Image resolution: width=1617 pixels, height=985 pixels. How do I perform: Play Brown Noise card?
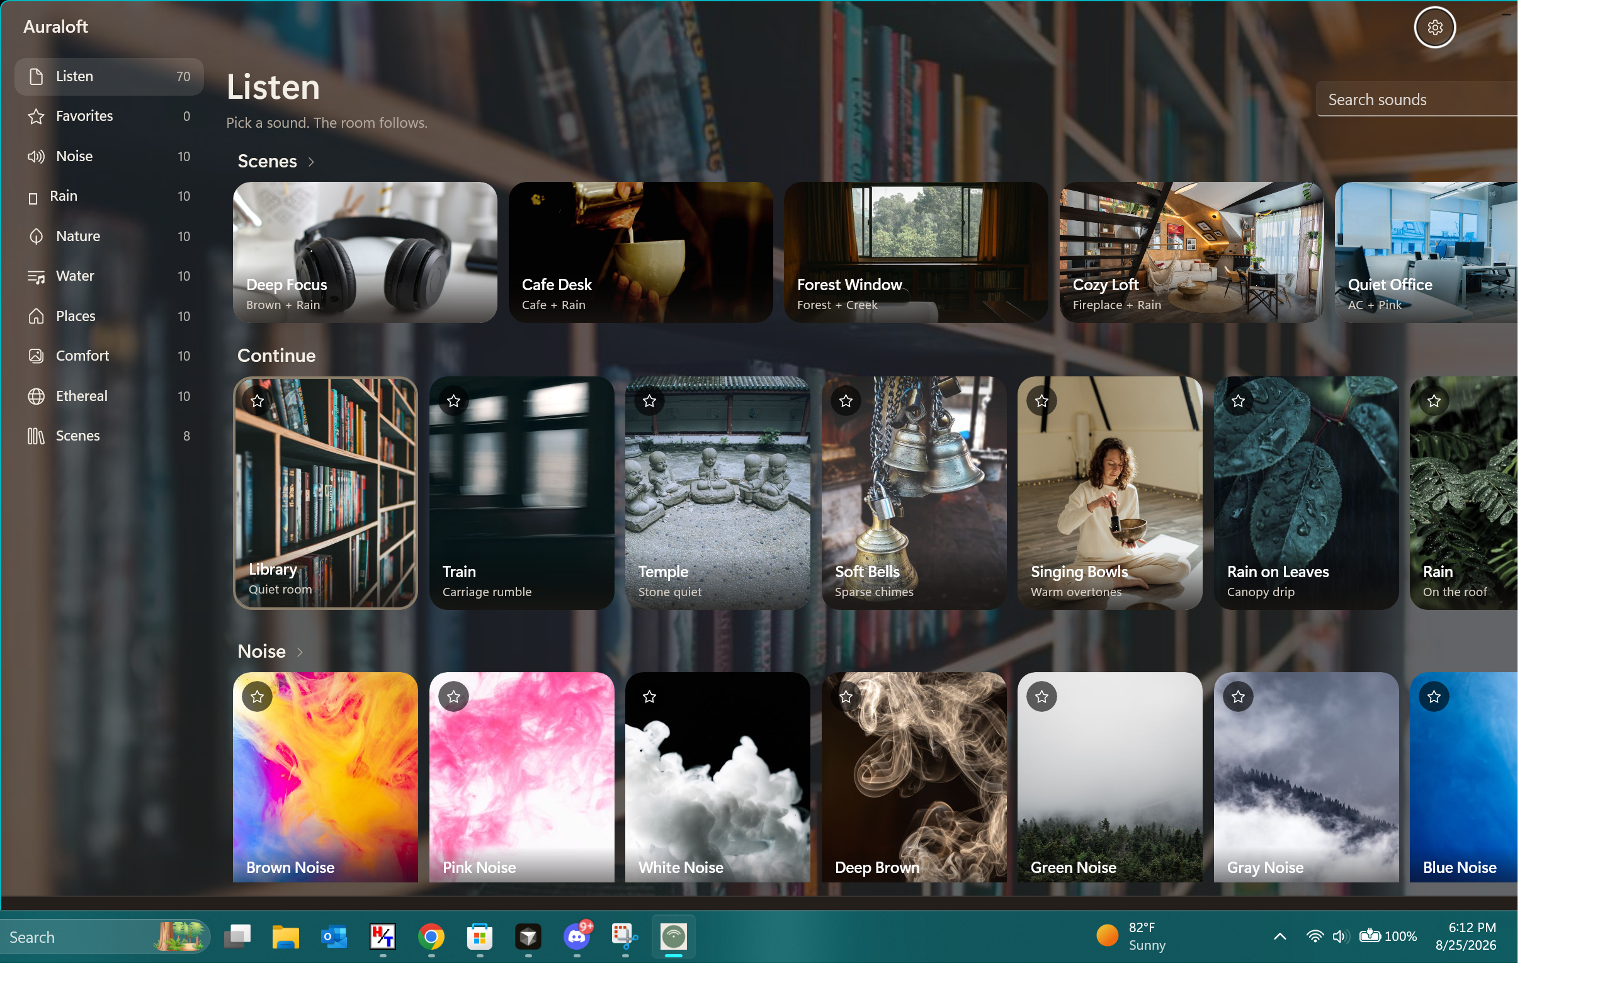326,777
